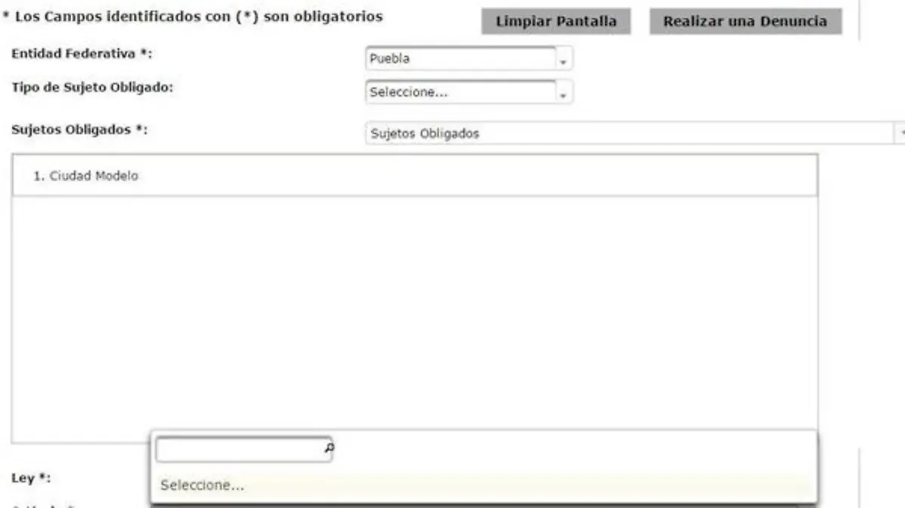Click the 'Sujetos Obligados *:' field label
Image resolution: width=905 pixels, height=508 pixels.
click(79, 129)
